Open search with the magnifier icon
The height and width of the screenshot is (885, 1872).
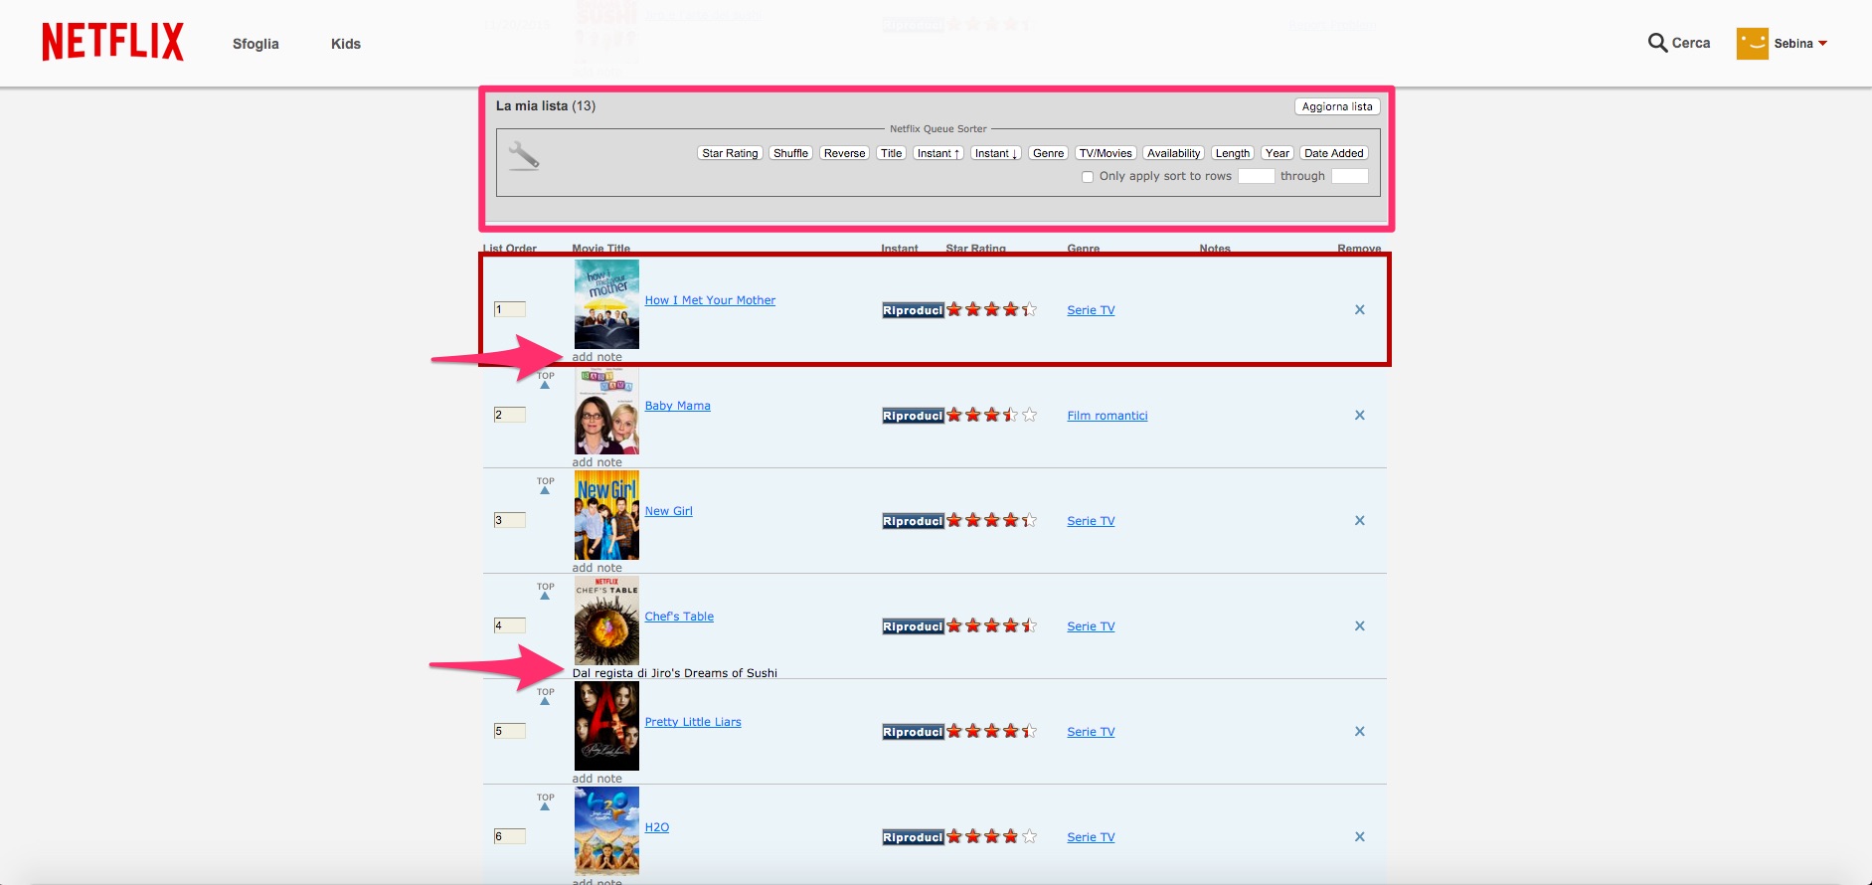tap(1657, 43)
